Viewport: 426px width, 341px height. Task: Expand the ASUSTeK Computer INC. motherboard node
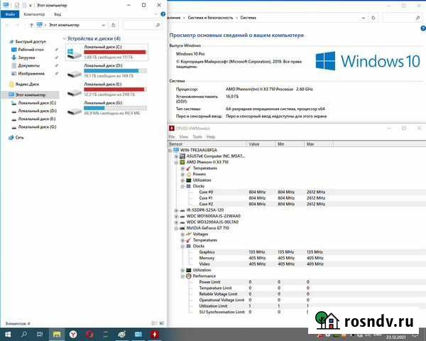(x=176, y=156)
